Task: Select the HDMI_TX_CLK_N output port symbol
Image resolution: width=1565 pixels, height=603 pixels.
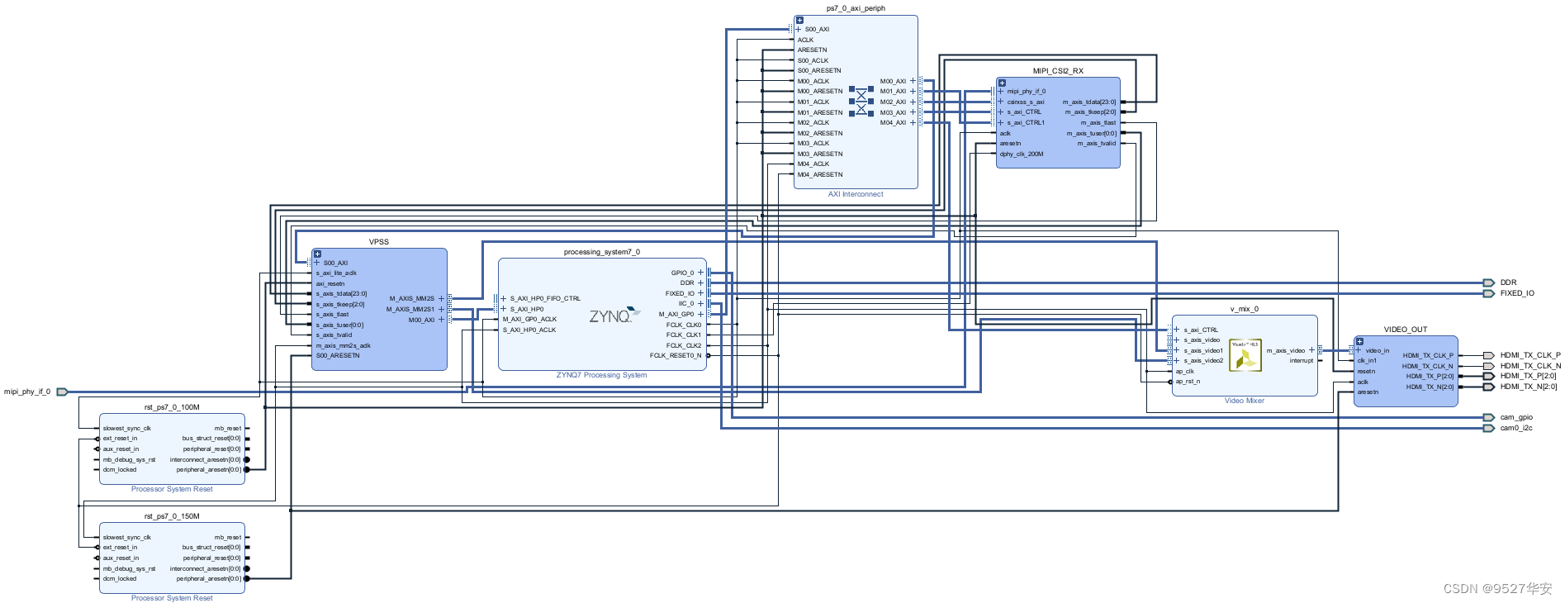Action: click(1489, 366)
